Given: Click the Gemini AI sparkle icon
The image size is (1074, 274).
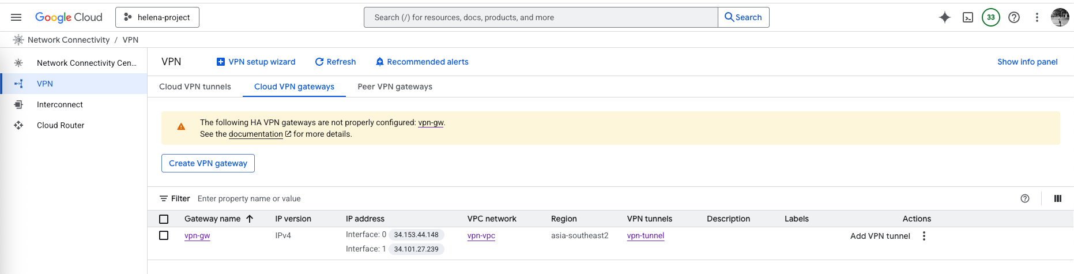Looking at the screenshot, I should [x=944, y=17].
